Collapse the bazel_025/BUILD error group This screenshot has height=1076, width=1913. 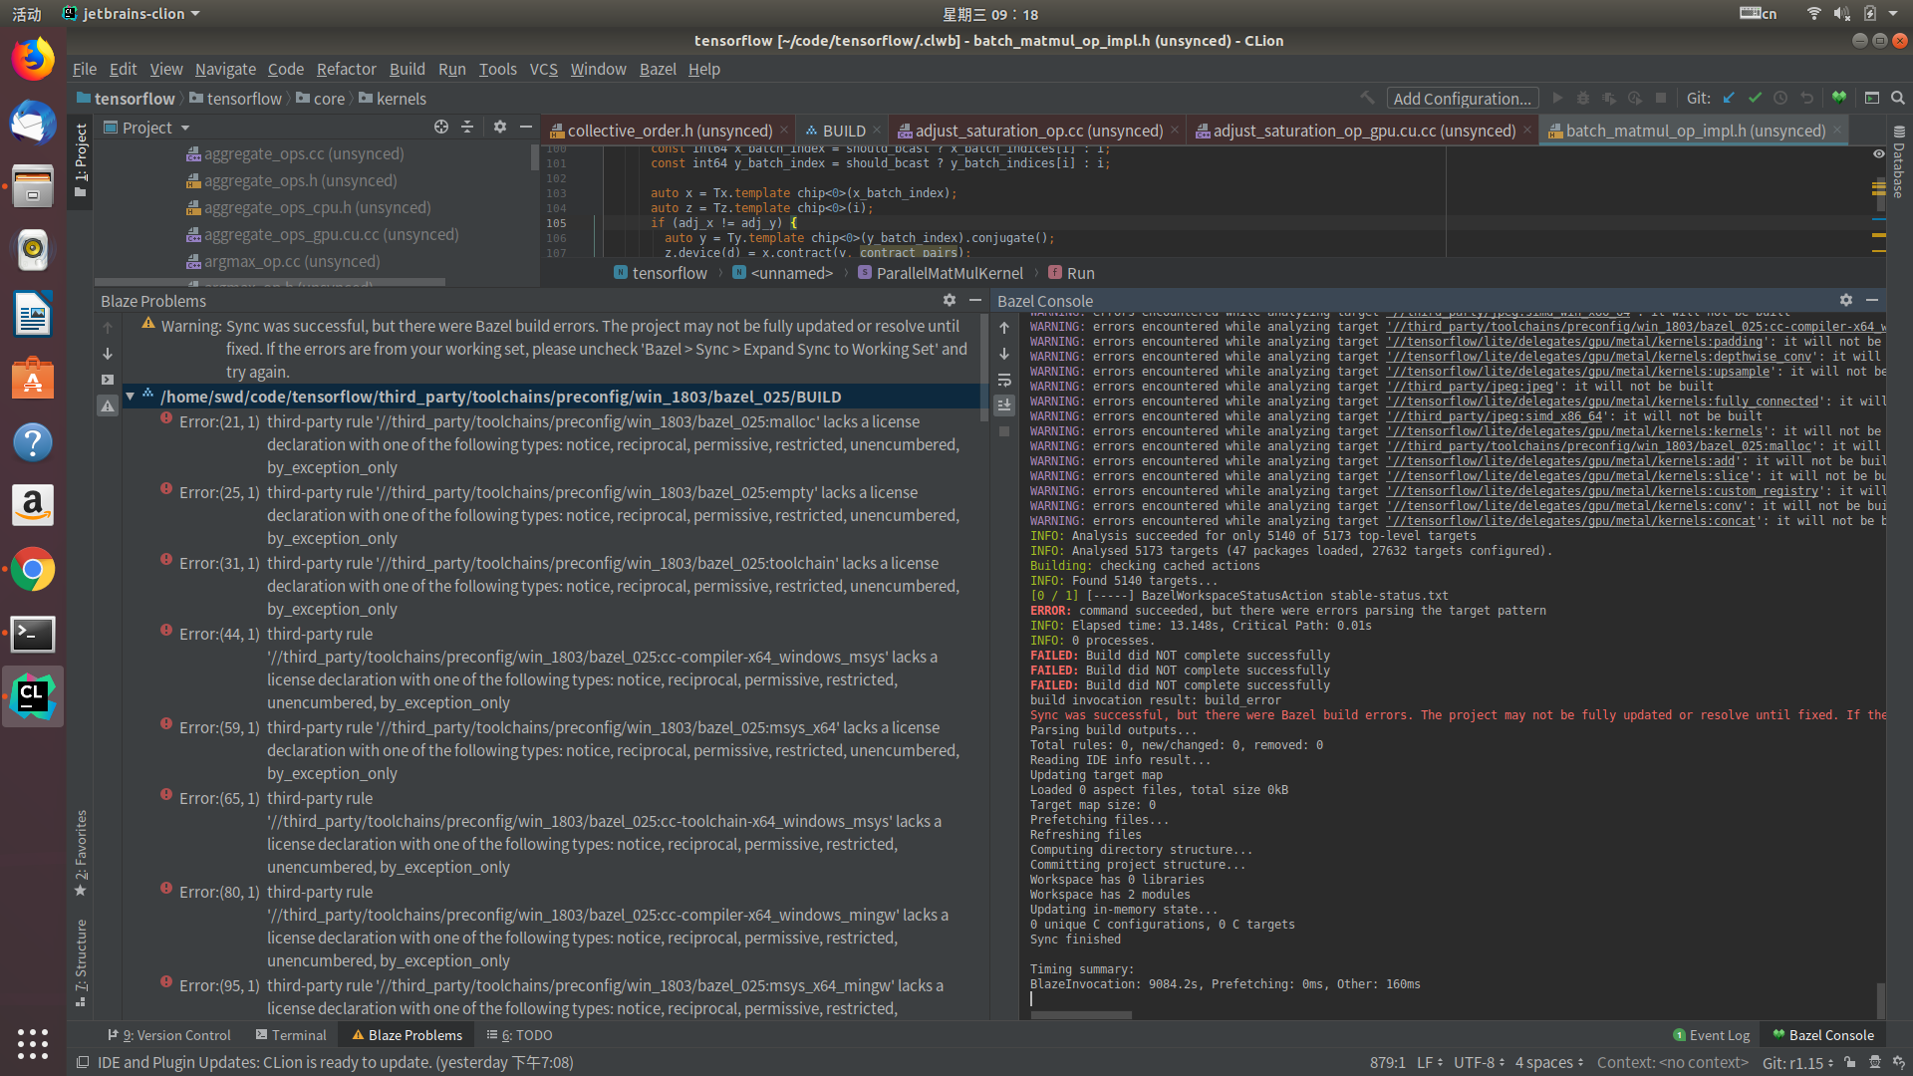point(130,397)
